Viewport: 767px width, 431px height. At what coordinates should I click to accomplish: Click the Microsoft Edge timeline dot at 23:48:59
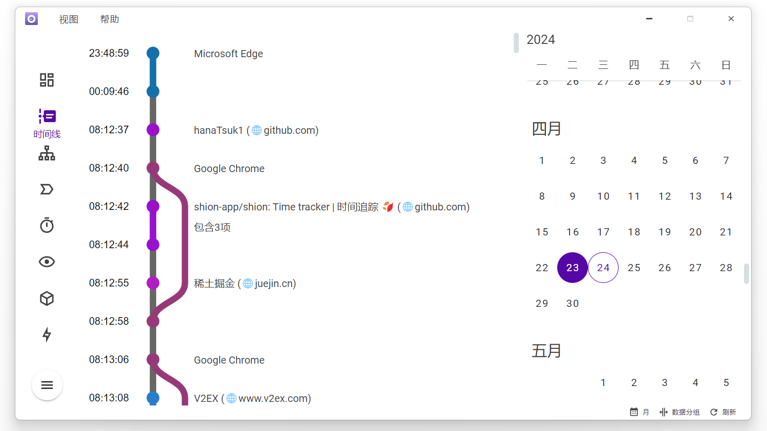(153, 53)
